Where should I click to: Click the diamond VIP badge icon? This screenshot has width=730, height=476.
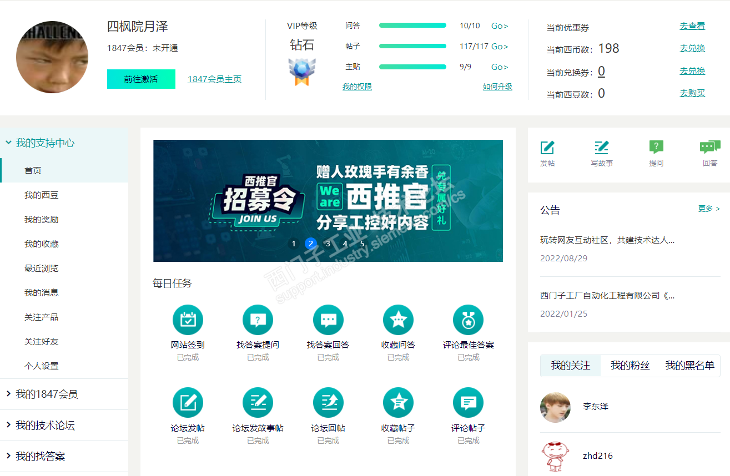click(302, 71)
